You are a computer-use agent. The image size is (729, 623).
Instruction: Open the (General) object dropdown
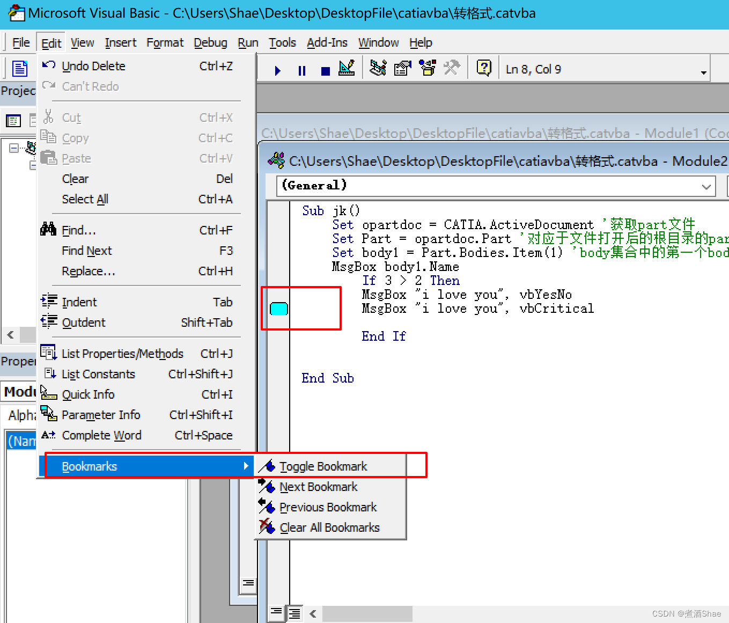tap(706, 187)
